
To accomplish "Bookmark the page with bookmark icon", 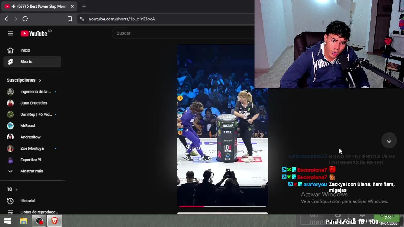I will [x=70, y=19].
